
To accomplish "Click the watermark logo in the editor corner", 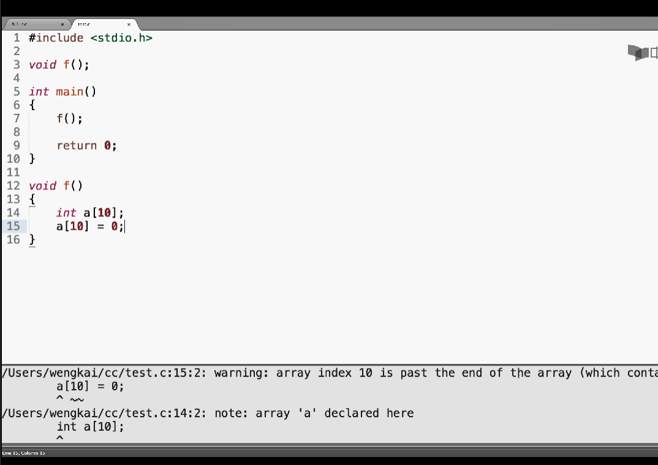I will click(x=643, y=53).
